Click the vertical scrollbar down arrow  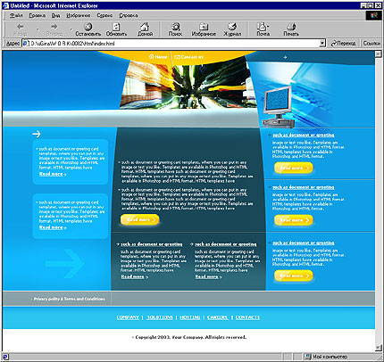(x=378, y=348)
